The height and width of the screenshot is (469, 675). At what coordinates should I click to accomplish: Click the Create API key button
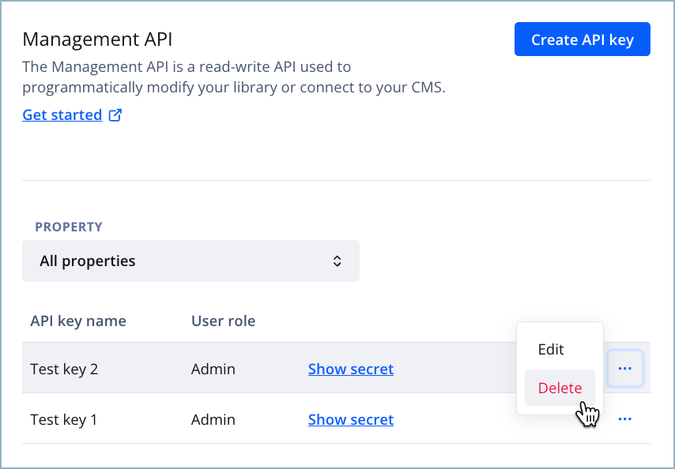tap(582, 39)
